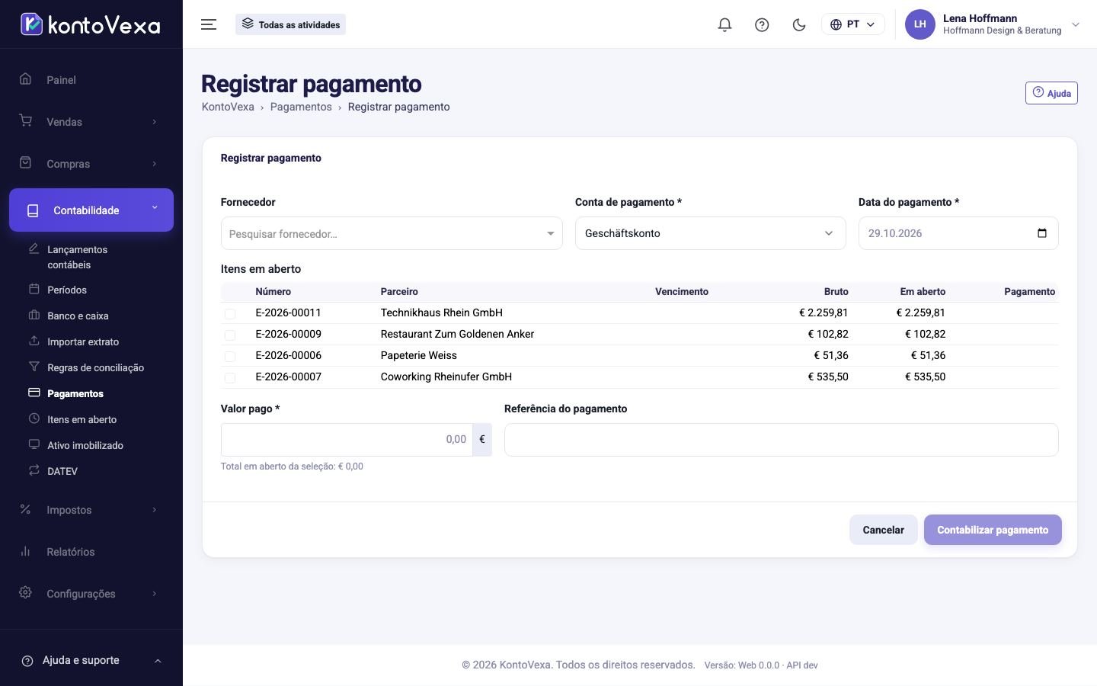
Task: Click the Pagamentos card icon
Action: point(34,393)
